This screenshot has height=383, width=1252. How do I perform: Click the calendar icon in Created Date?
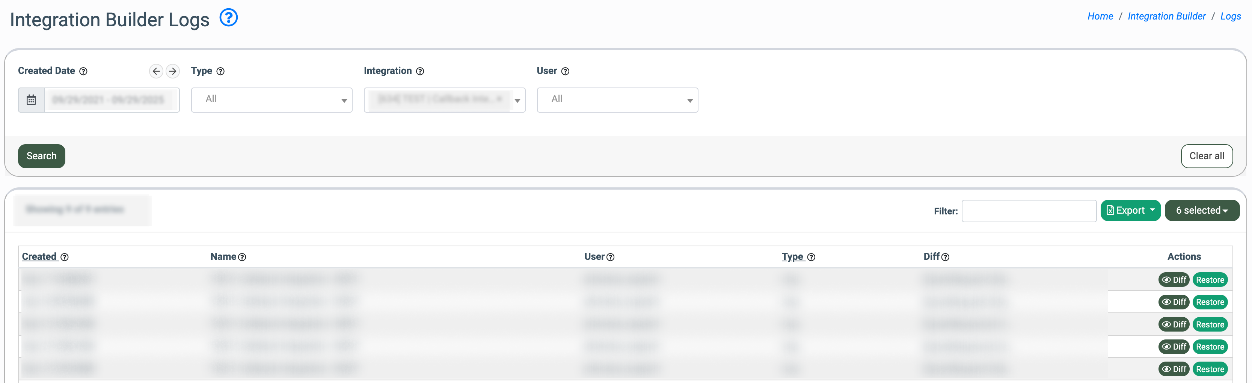(31, 100)
